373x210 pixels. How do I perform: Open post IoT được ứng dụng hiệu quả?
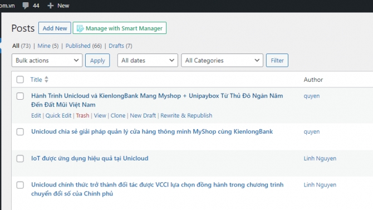pos(90,158)
